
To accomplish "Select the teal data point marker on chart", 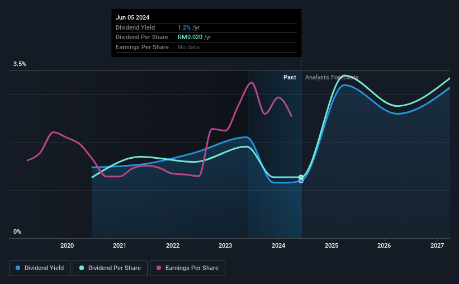I will (301, 177).
